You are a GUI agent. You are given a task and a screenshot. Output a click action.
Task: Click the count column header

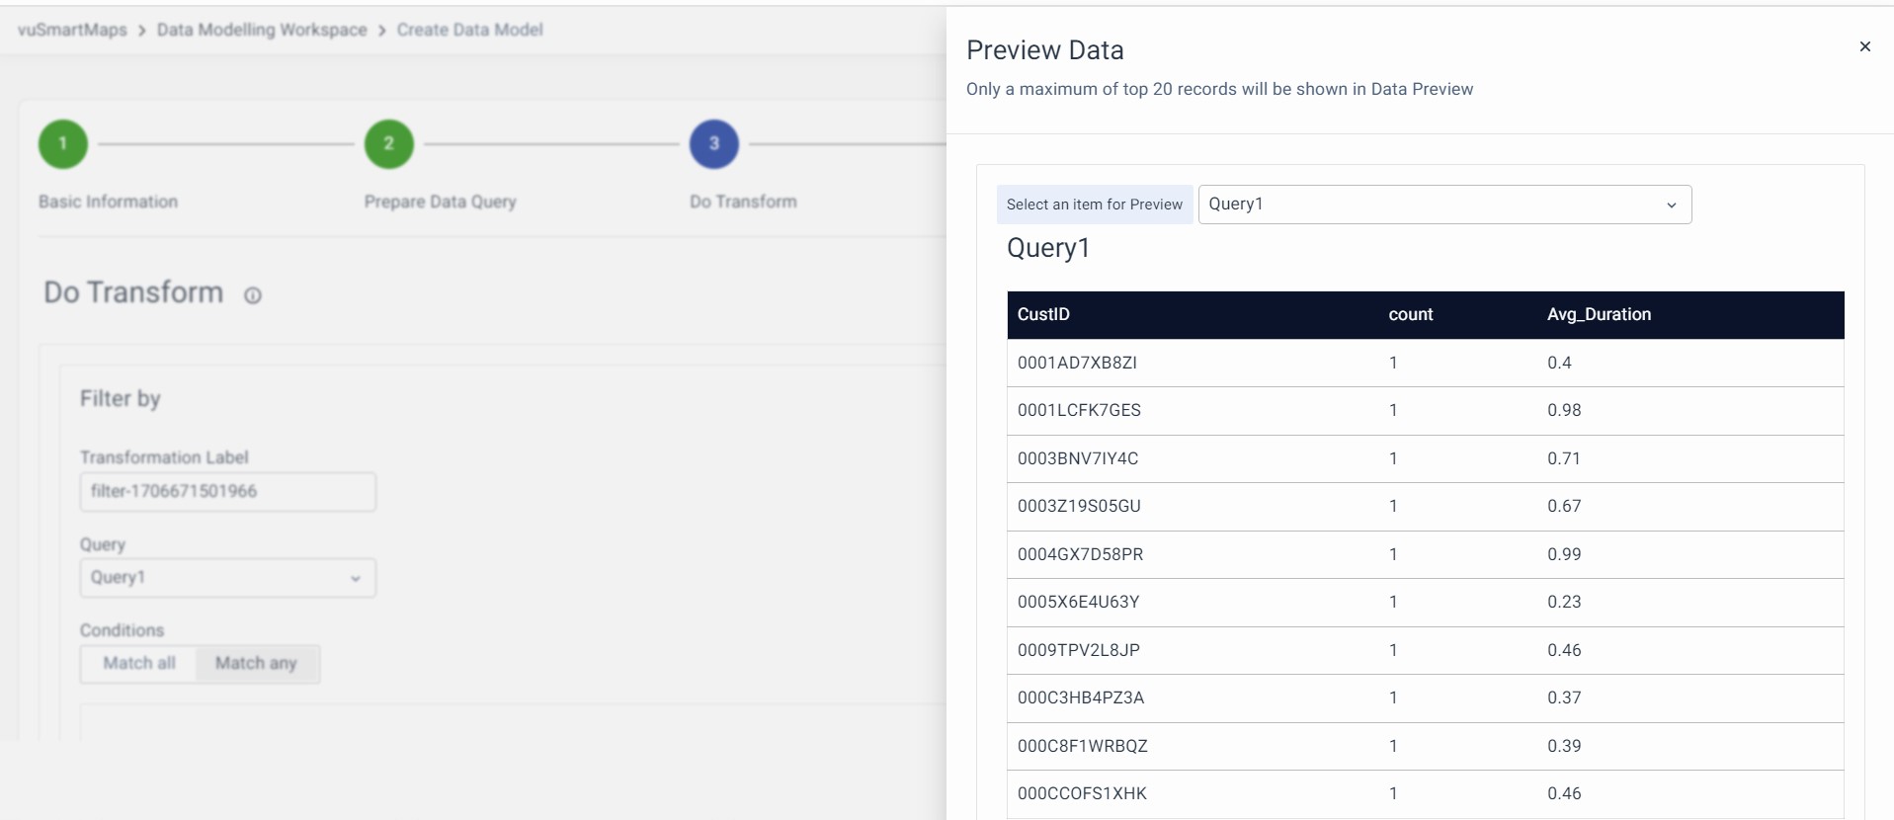[x=1410, y=315]
